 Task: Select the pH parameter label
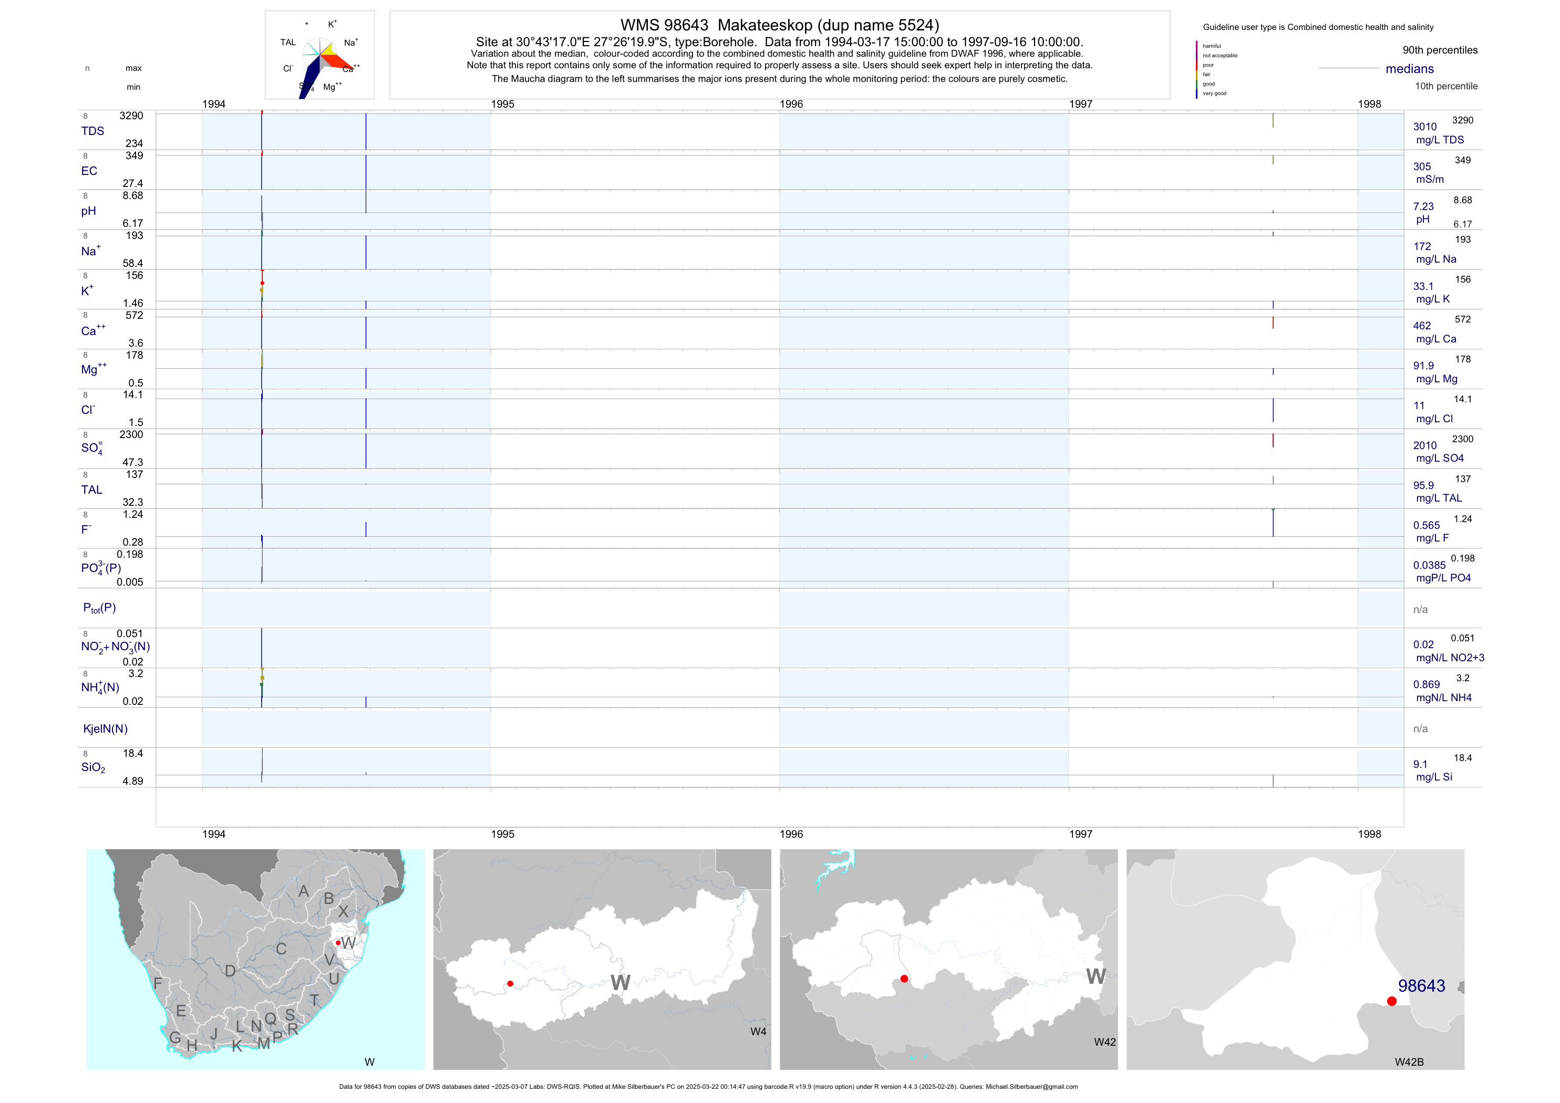[88, 211]
